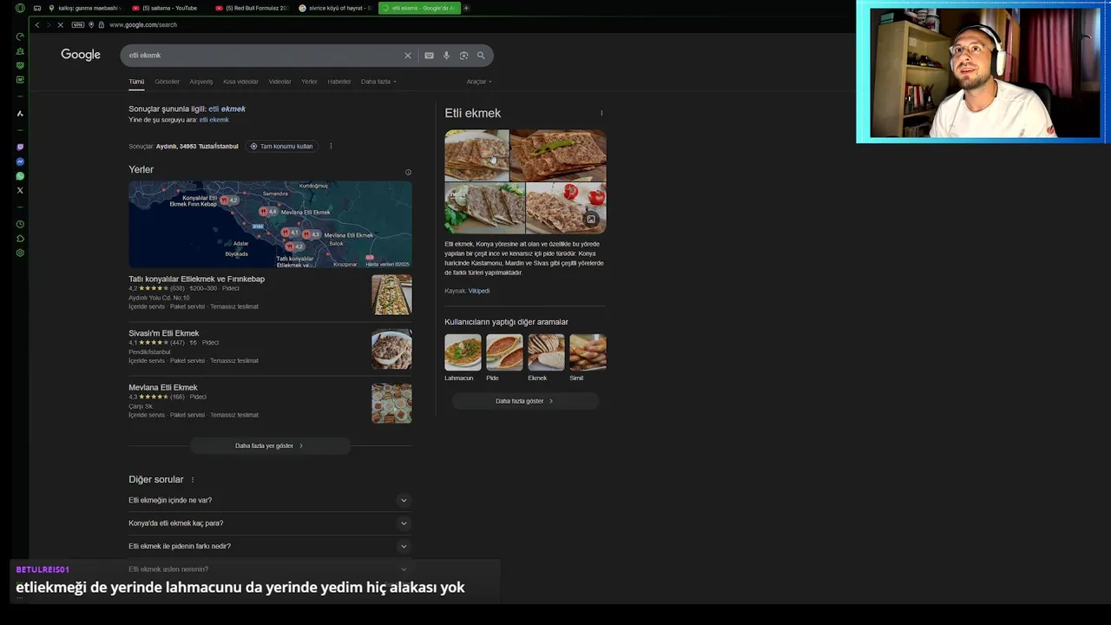Select the Videolar search tab
The width and height of the screenshot is (1111, 625).
coord(279,82)
